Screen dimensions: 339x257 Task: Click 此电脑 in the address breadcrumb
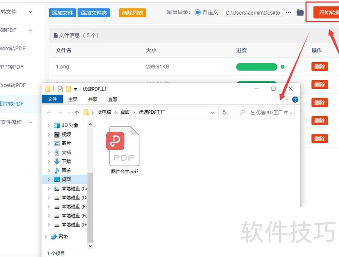coord(104,112)
